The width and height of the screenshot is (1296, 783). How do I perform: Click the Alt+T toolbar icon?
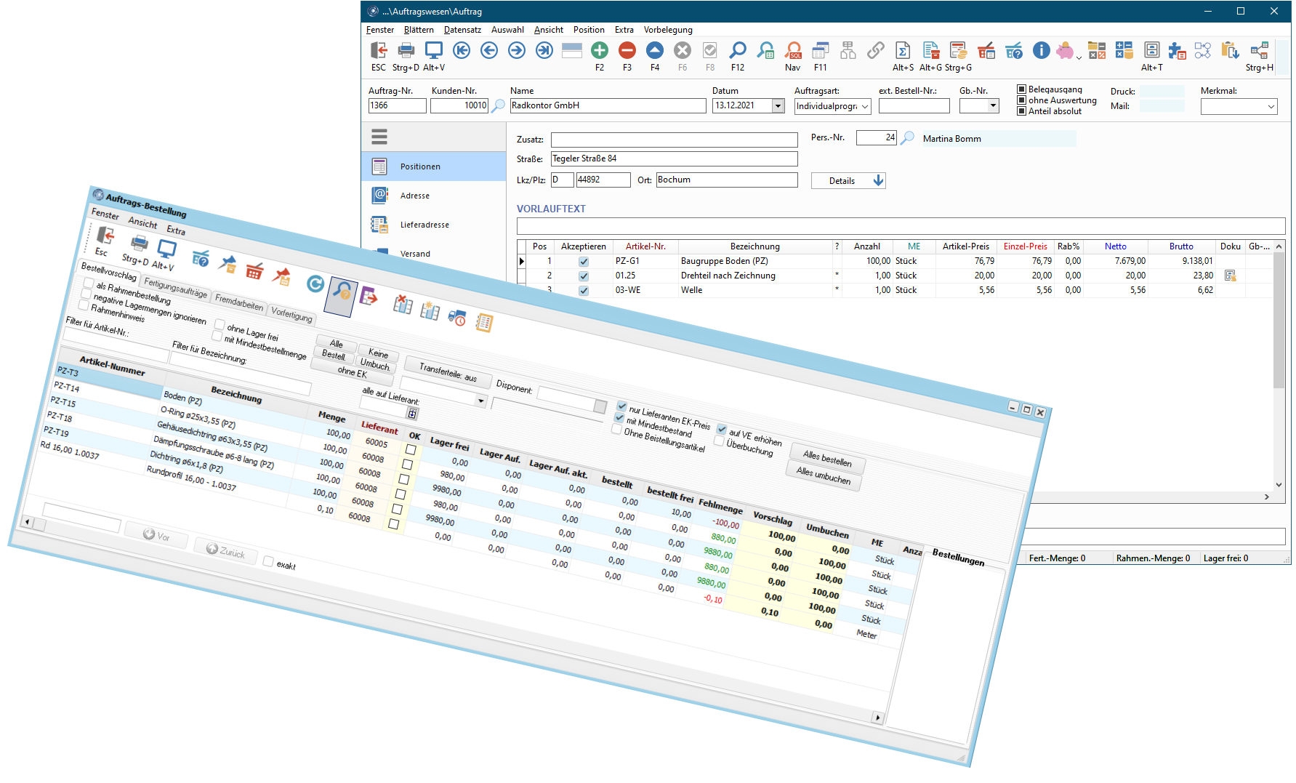(1152, 50)
